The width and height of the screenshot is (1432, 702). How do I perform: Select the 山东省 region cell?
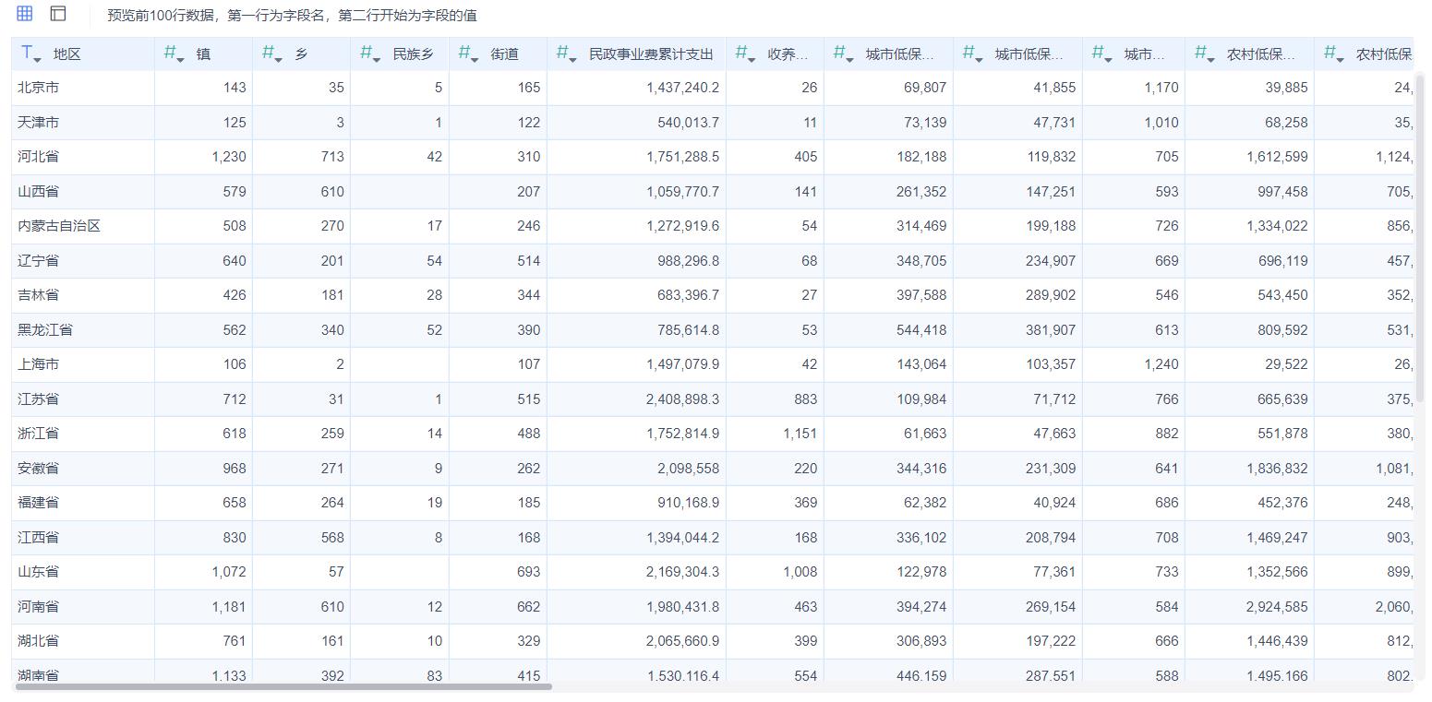tap(83, 572)
